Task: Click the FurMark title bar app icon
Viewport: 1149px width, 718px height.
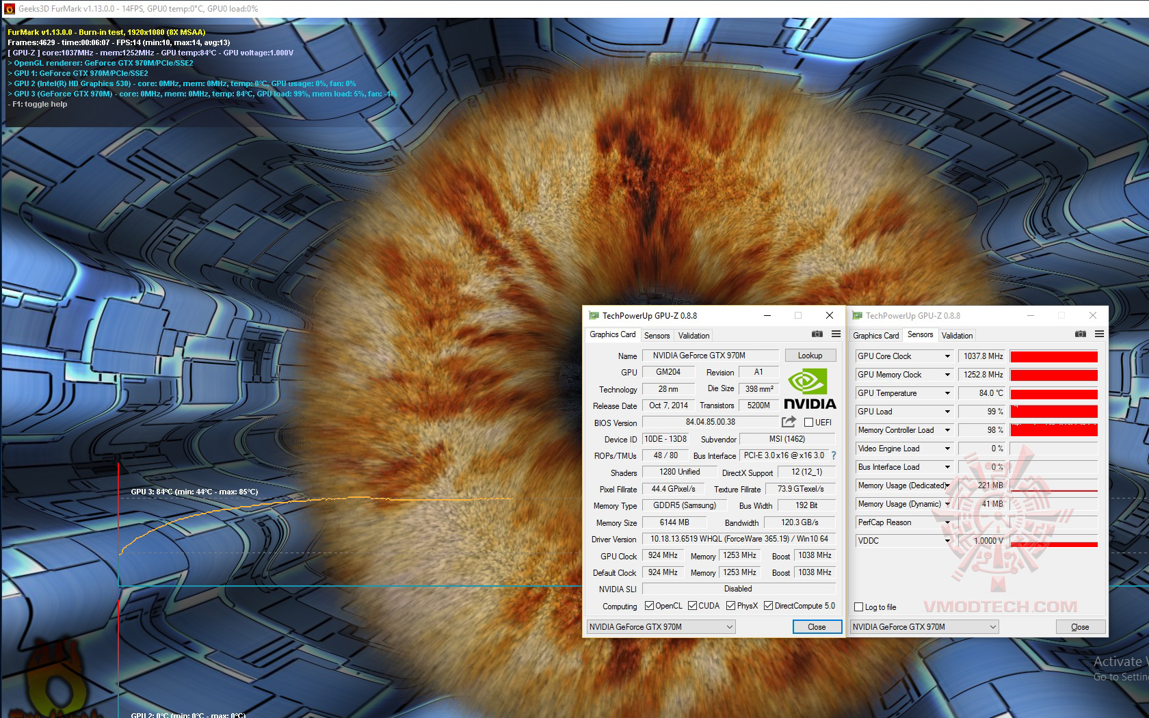Action: point(9,9)
